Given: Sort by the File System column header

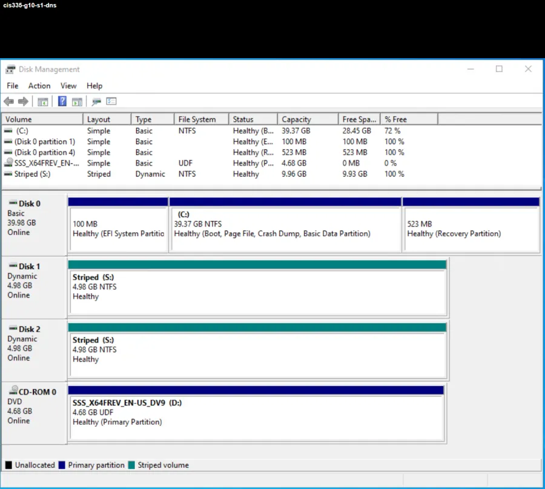Looking at the screenshot, I should pyautogui.click(x=201, y=119).
